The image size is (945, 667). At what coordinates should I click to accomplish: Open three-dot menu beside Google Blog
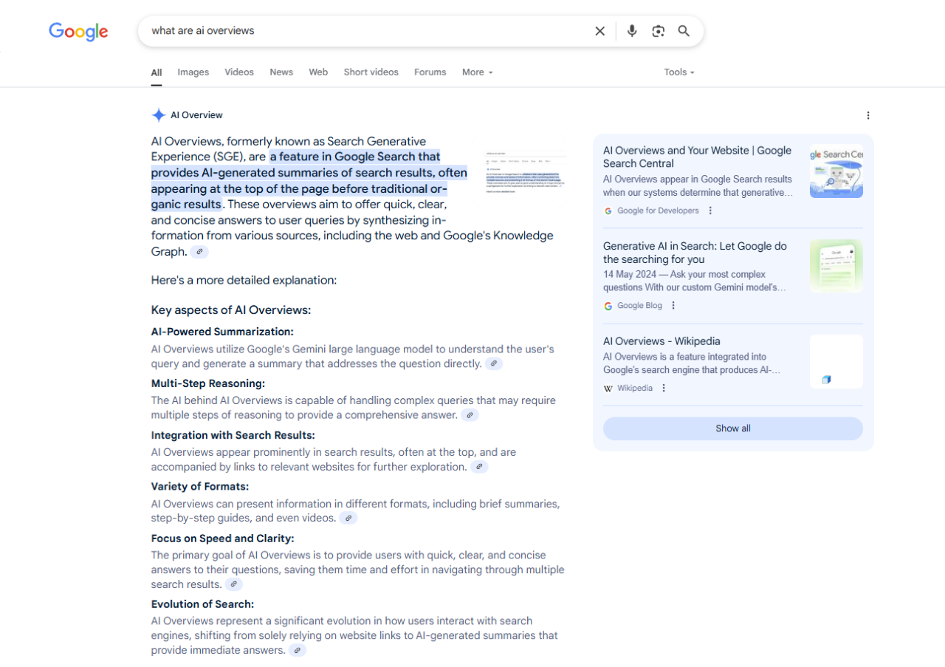coord(673,306)
